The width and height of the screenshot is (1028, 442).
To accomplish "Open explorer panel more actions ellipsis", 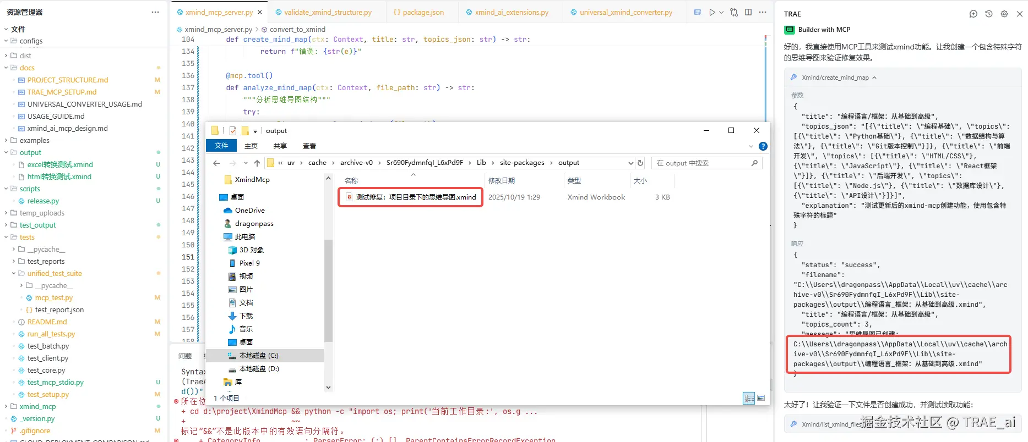I will (x=155, y=12).
